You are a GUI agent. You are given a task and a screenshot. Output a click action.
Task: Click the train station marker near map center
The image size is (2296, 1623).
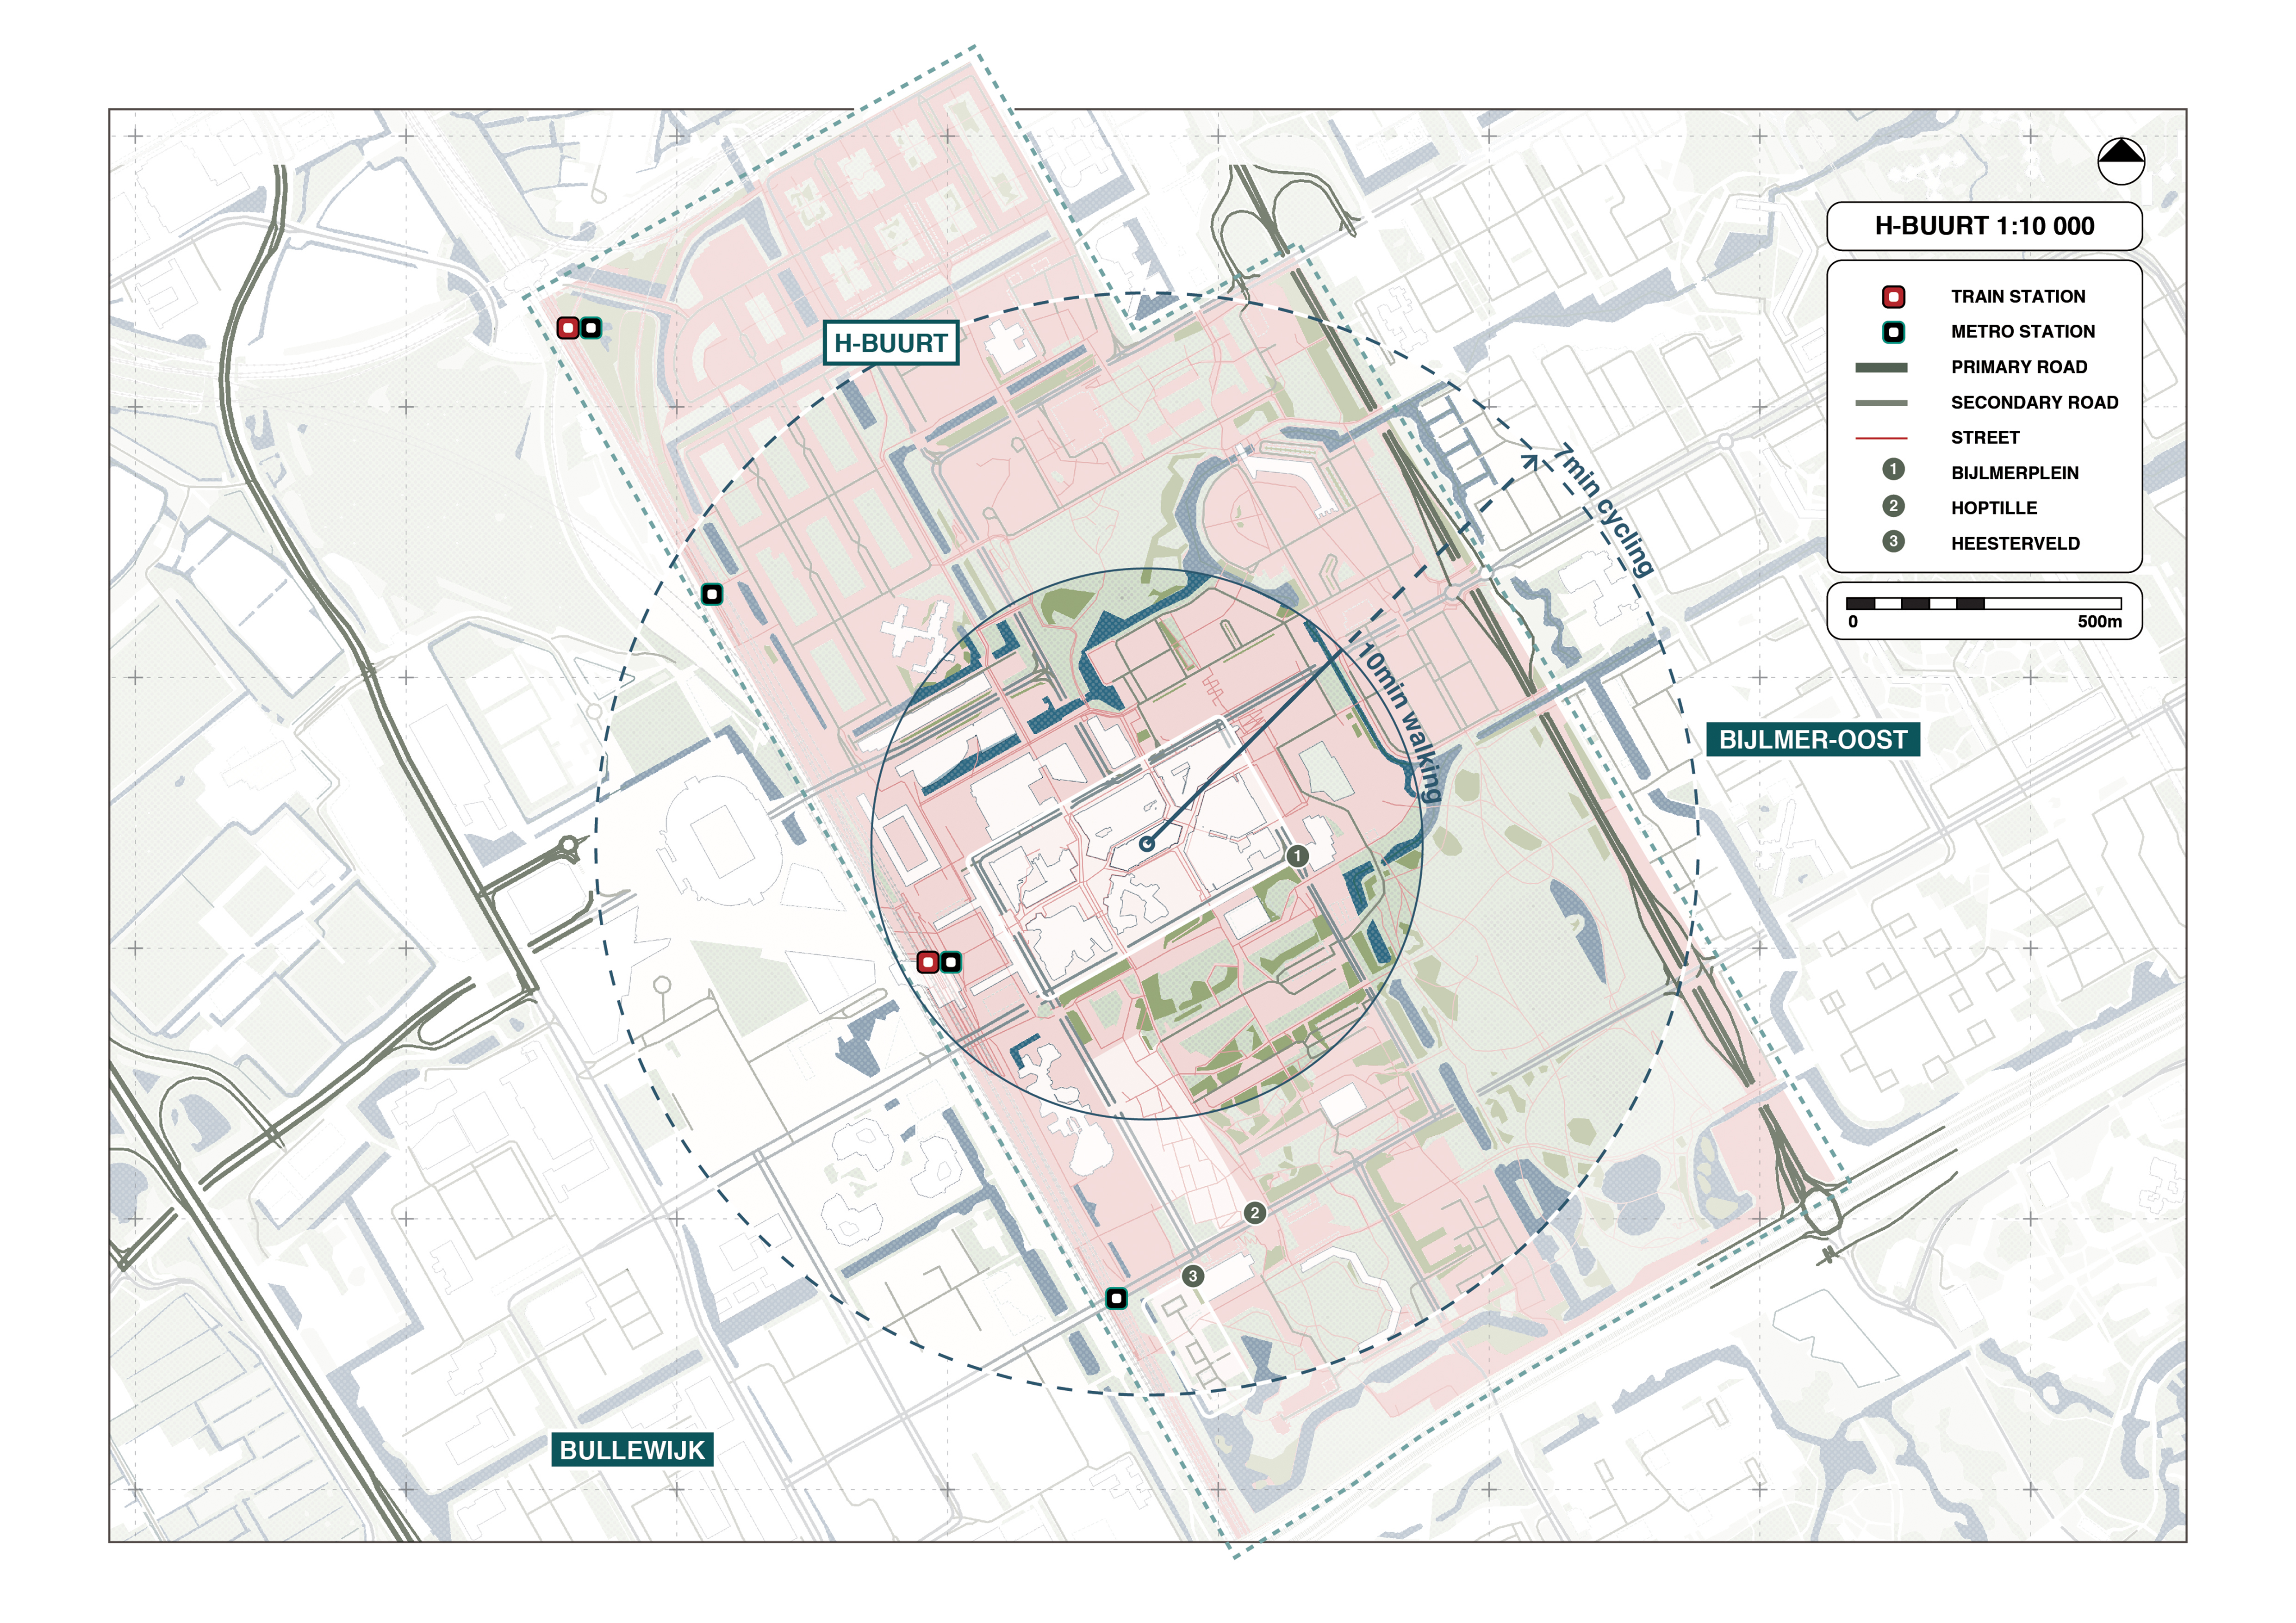click(x=928, y=962)
